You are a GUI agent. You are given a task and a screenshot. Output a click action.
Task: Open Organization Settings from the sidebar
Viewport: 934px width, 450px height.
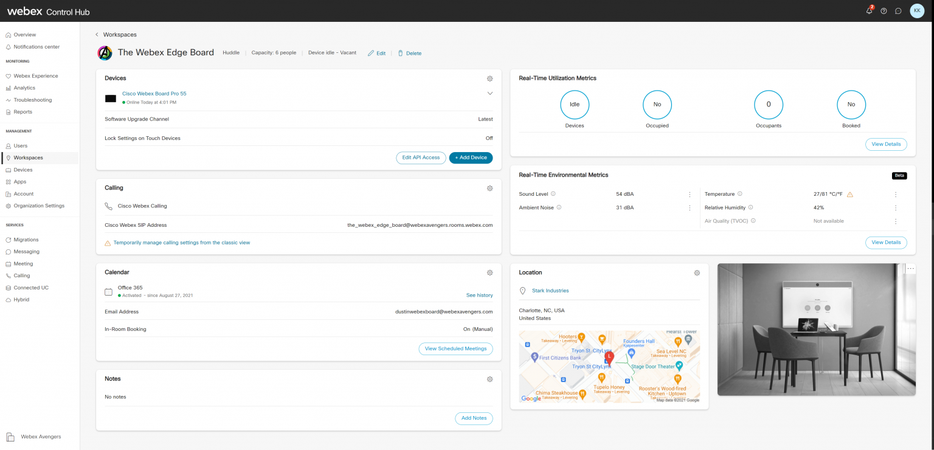pos(40,206)
